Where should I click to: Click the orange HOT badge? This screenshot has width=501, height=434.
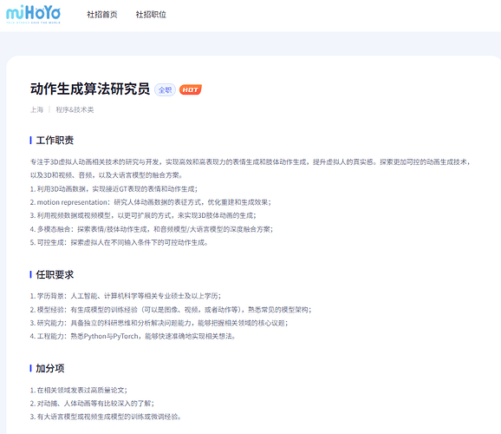pyautogui.click(x=191, y=90)
